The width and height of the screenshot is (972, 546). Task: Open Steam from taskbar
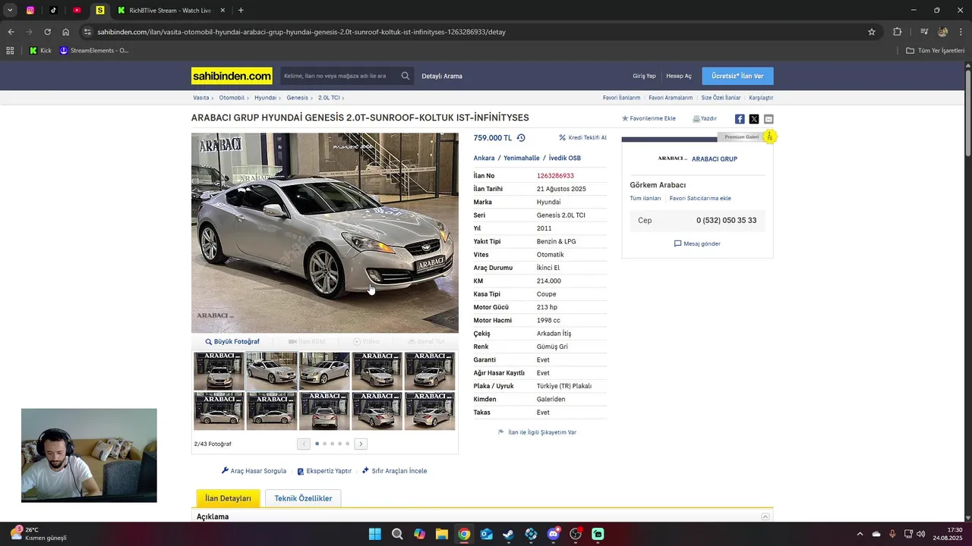[508, 534]
